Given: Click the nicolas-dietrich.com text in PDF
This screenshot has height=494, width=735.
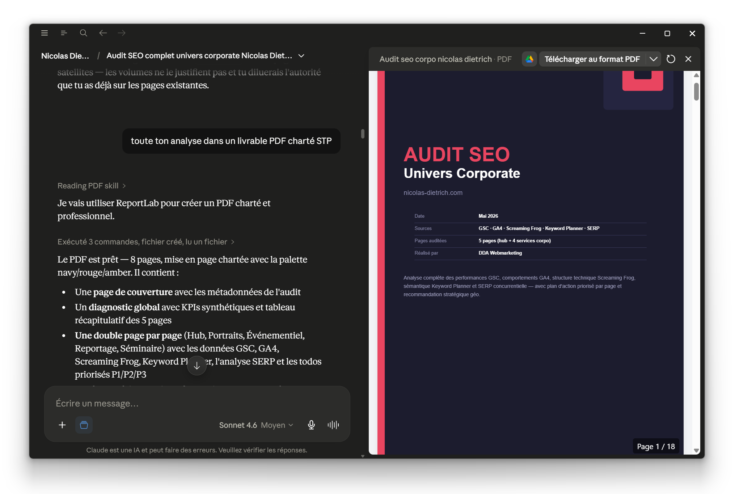Looking at the screenshot, I should (x=433, y=193).
